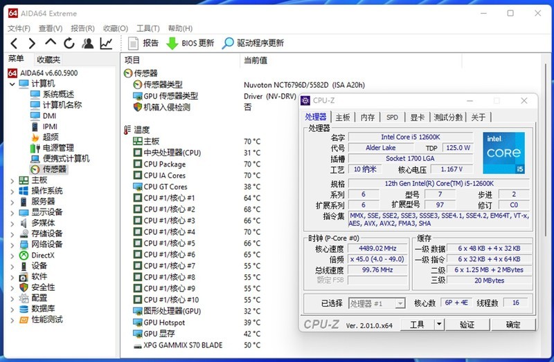This screenshot has width=554, height=362.
Task: Click the 性能测试 benchmark icon
Action: point(24,320)
